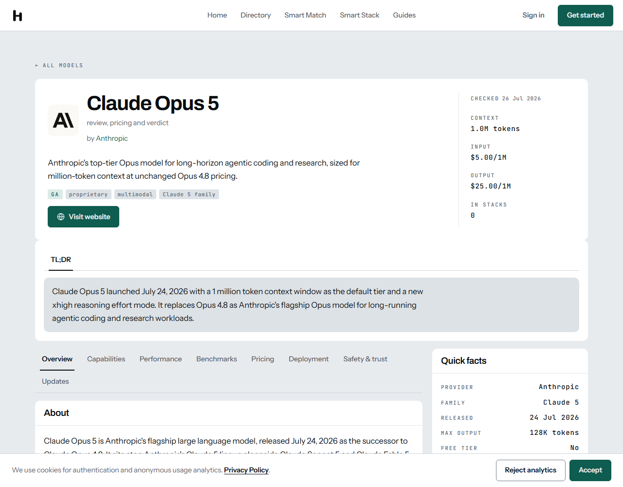Click the Max output 128K tokens value
The height and width of the screenshot is (487, 623).
coord(554,432)
